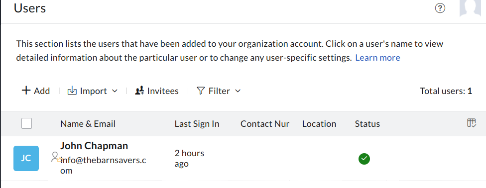Click the green active status checkmark
The width and height of the screenshot is (486, 188).
coord(364,159)
